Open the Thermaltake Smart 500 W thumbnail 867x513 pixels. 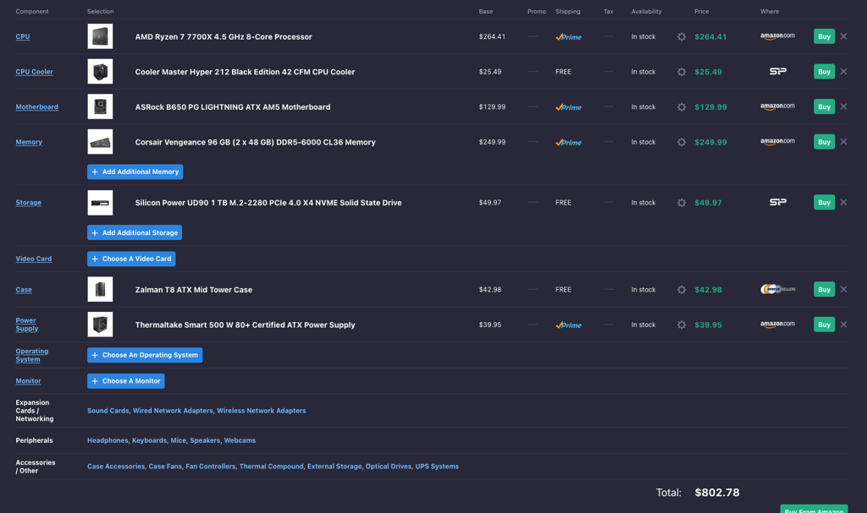[x=100, y=325]
